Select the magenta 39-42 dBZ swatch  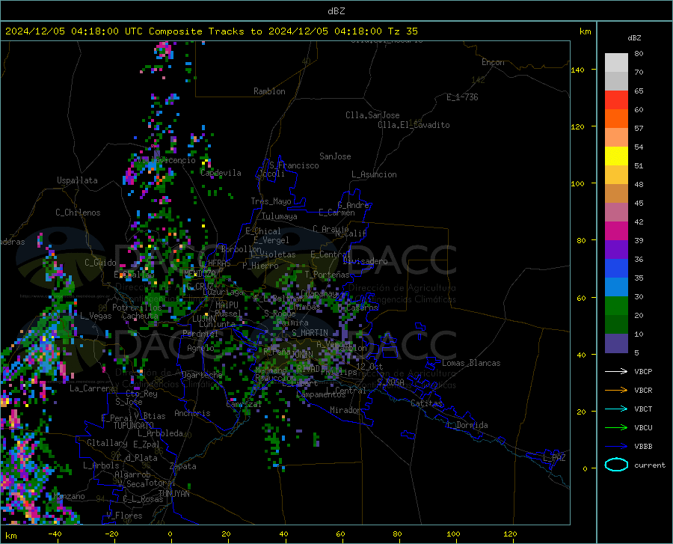616,231
